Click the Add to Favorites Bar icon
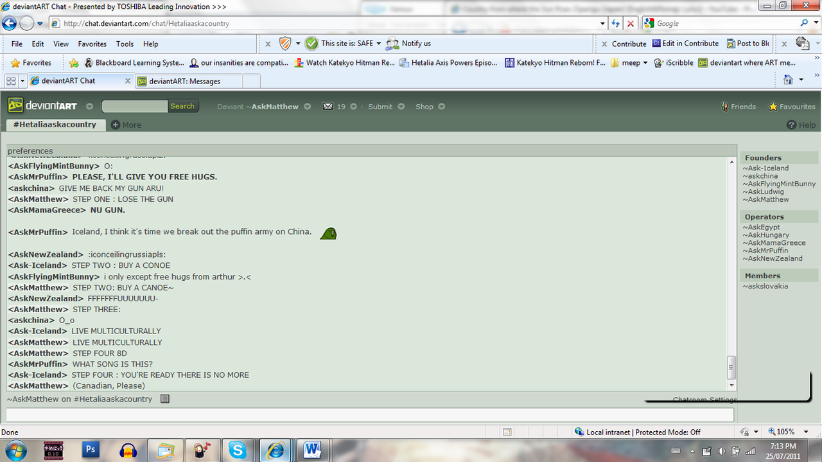This screenshot has width=822, height=462. point(74,62)
